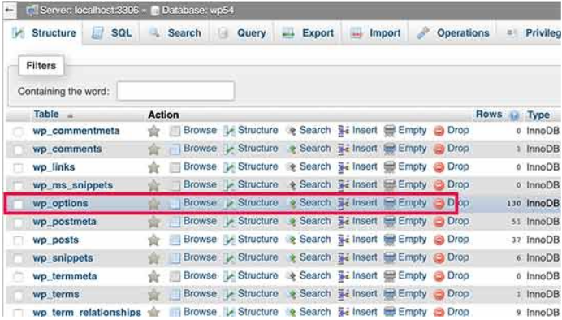Open the wp_posts table link

pyautogui.click(x=55, y=240)
